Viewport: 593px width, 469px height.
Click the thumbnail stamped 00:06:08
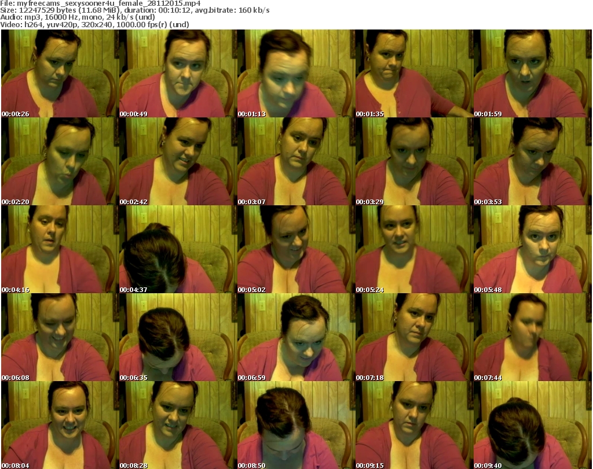pyautogui.click(x=60, y=338)
